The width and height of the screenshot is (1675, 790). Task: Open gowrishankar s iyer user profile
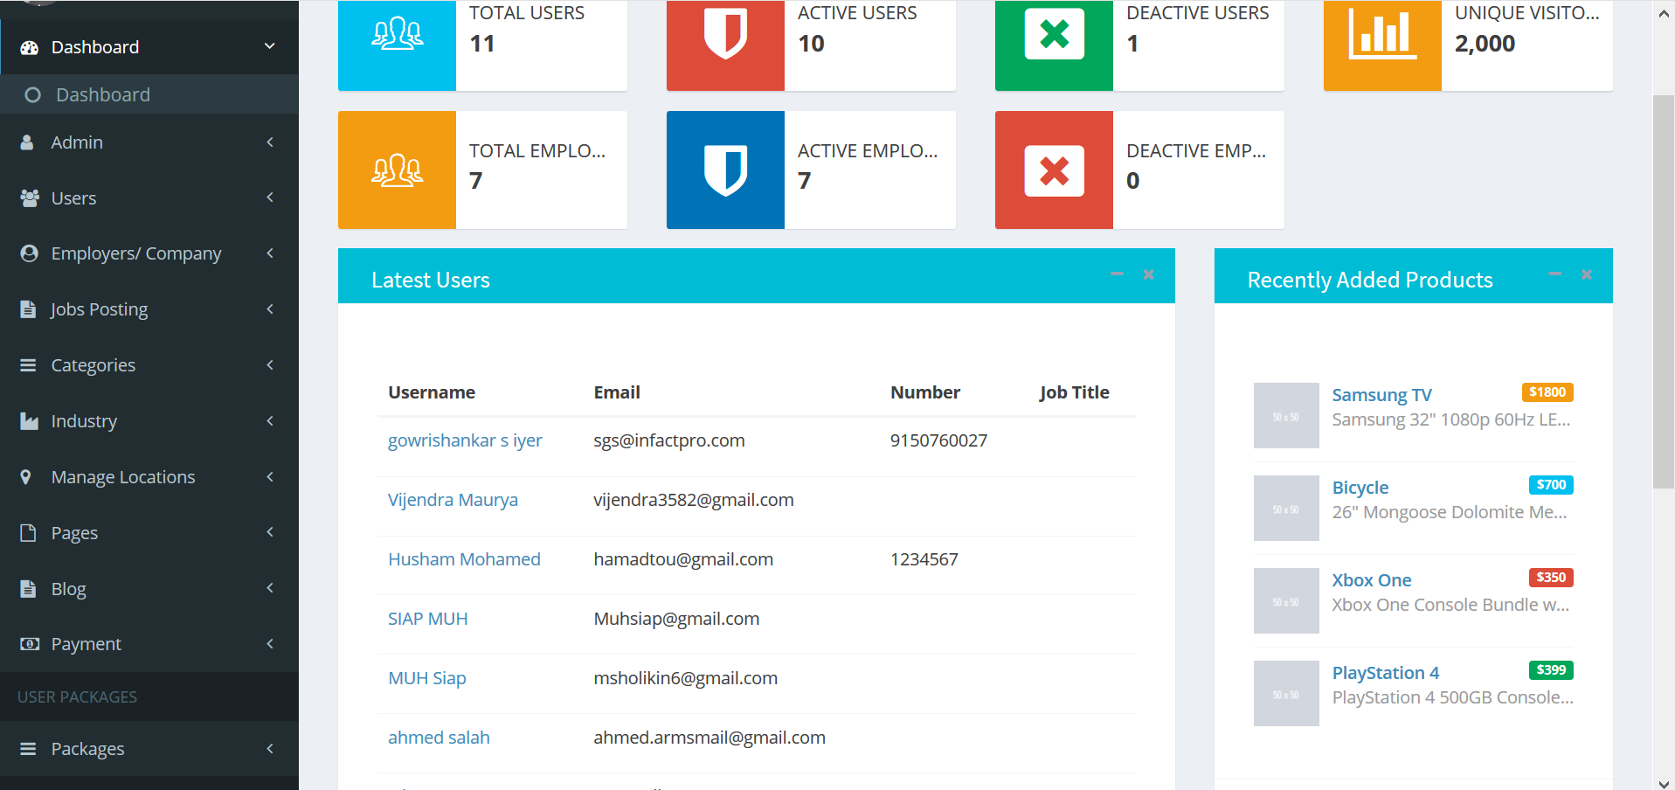[465, 440]
